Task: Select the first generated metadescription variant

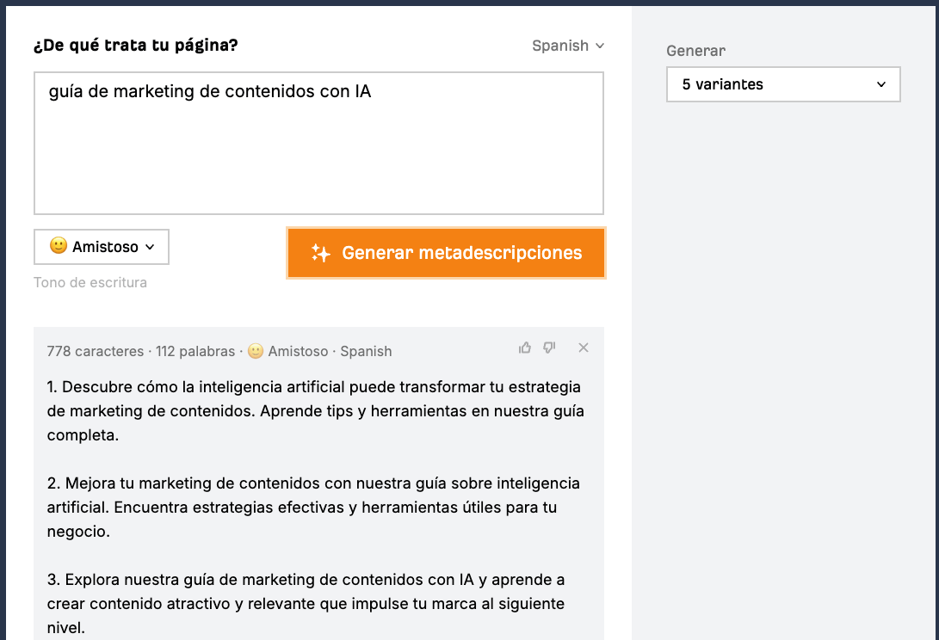Action: click(x=314, y=410)
